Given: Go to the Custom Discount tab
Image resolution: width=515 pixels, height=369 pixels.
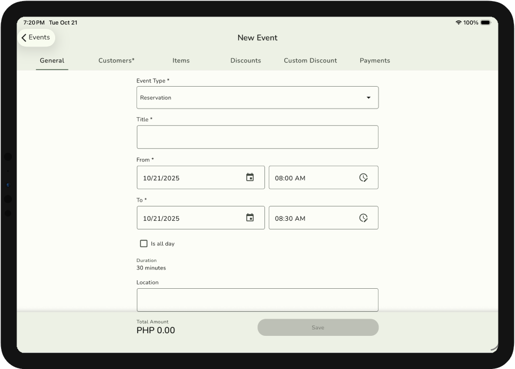Looking at the screenshot, I should (x=310, y=60).
